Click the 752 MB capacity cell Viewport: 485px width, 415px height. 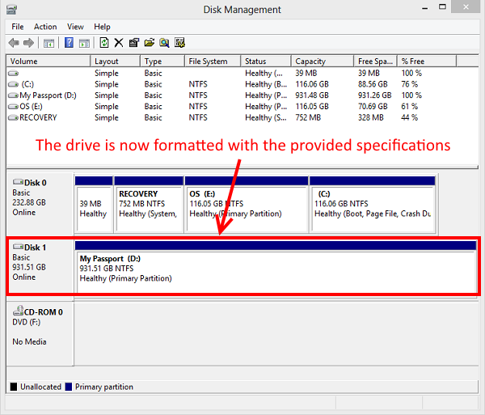pos(308,117)
